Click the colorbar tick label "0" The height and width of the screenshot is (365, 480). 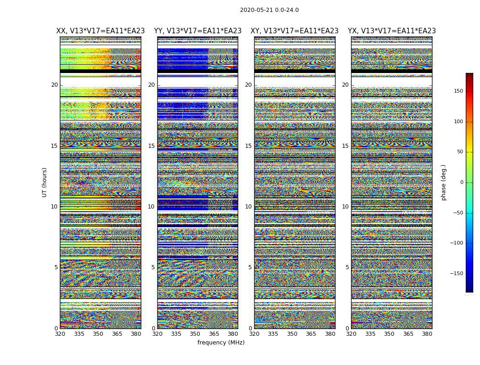point(462,182)
